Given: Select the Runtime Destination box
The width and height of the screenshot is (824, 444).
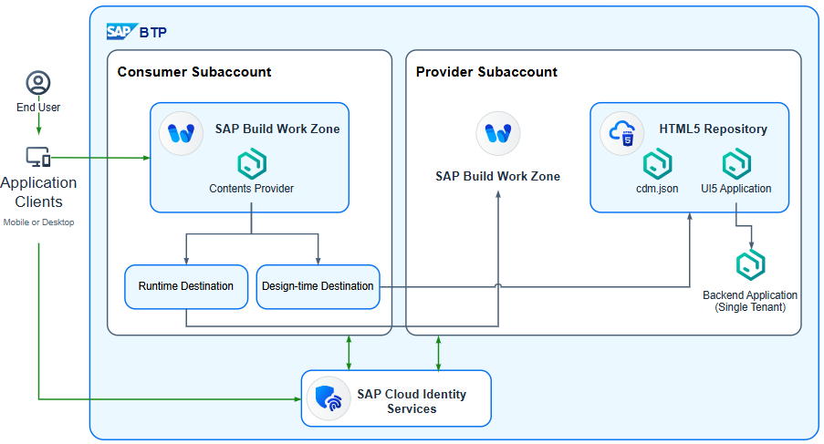Looking at the screenshot, I should coord(186,286).
